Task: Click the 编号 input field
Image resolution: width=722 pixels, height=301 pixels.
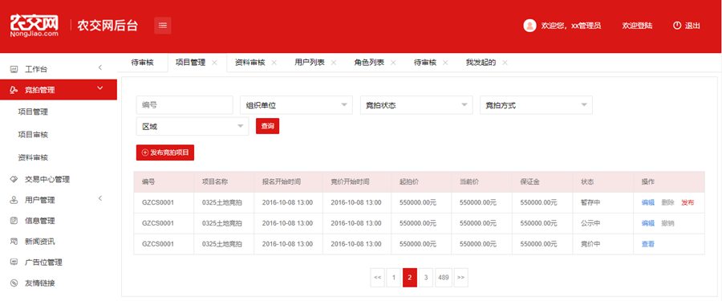Action: tap(185, 105)
